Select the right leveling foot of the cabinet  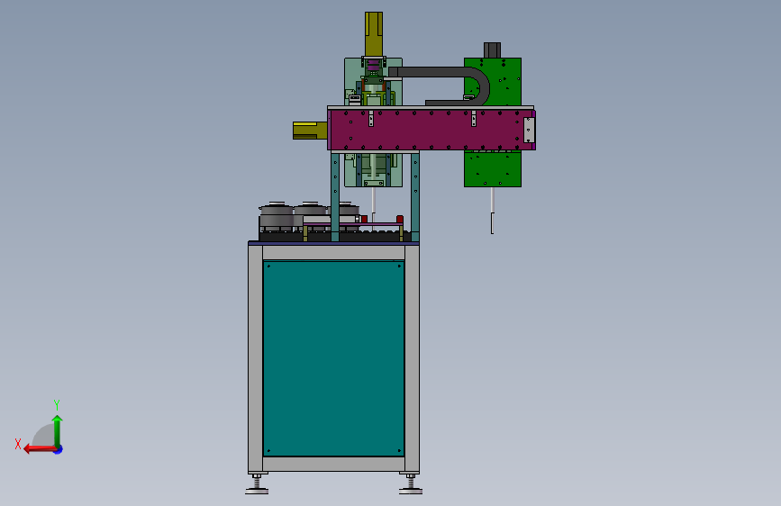pyautogui.click(x=411, y=484)
